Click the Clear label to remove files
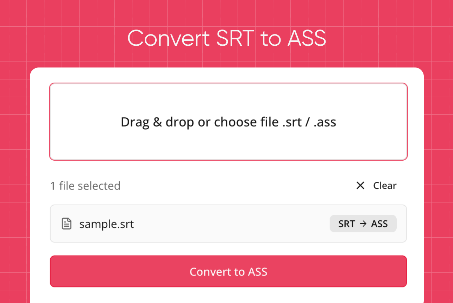The height and width of the screenshot is (303, 453). tap(385, 186)
